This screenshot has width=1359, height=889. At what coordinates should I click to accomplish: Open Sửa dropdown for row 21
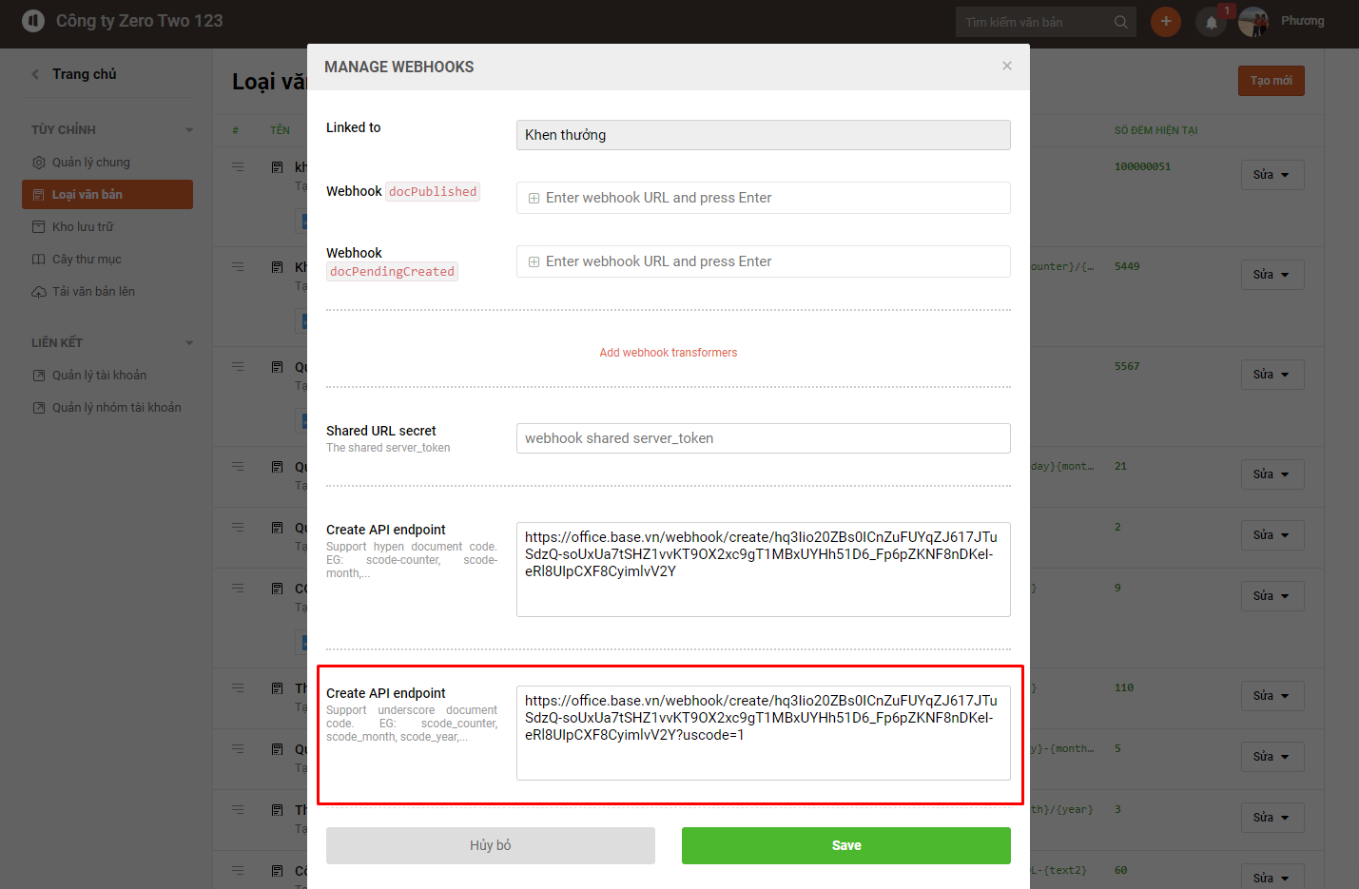pyautogui.click(x=1272, y=474)
